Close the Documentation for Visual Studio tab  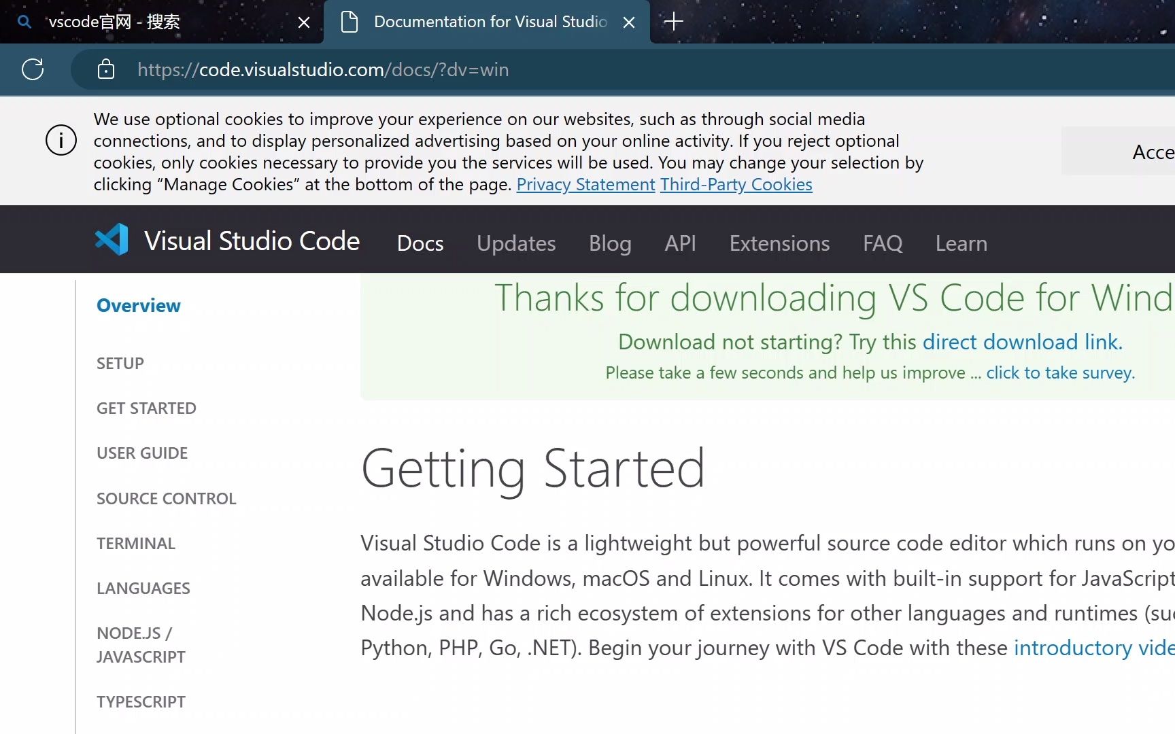tap(629, 22)
